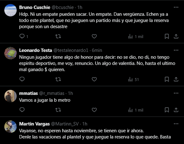Viewport: 184px width, 144px height.
Task: Retweet Leonardo Testa's post
Action: click(58, 79)
